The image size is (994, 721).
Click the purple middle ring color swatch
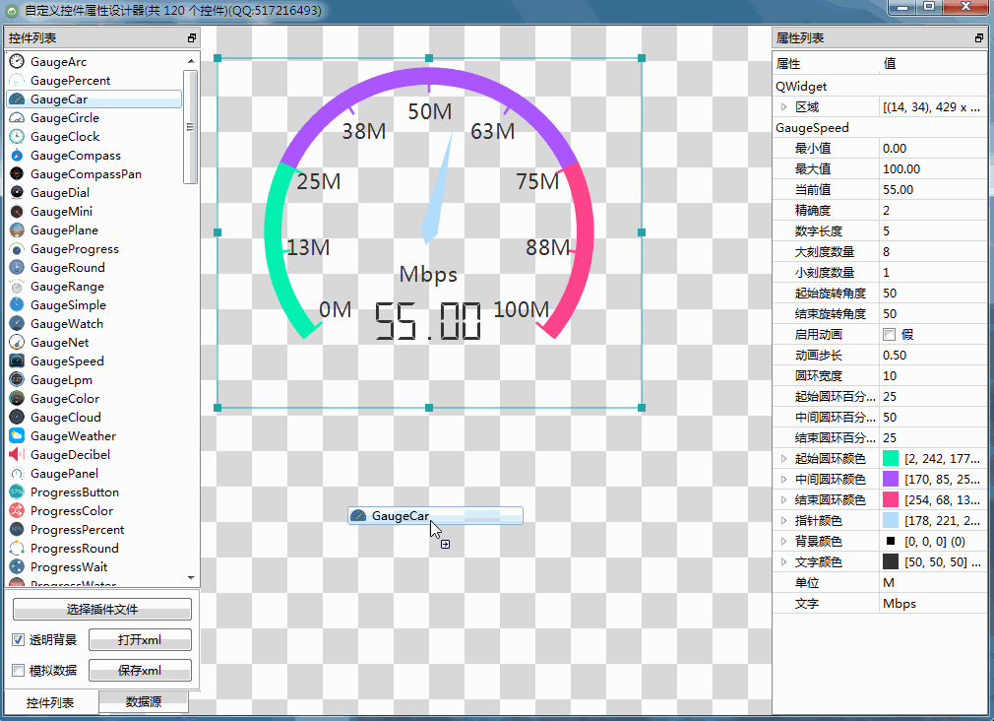(x=891, y=479)
